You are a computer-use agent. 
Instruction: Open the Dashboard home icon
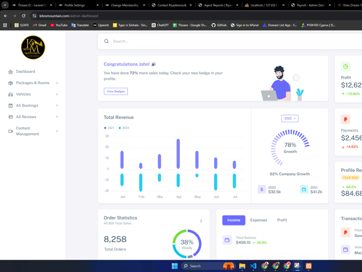[10, 72]
